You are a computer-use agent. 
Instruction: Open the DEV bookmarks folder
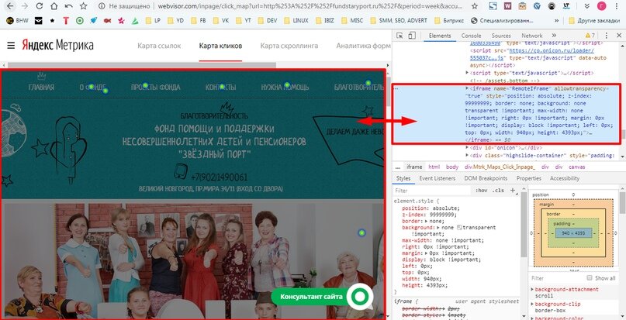[268, 20]
